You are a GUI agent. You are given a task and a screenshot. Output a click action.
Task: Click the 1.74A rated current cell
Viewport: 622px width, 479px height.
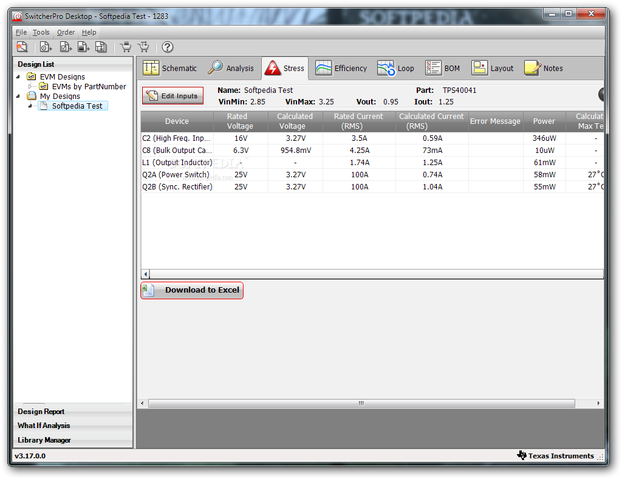tap(360, 163)
